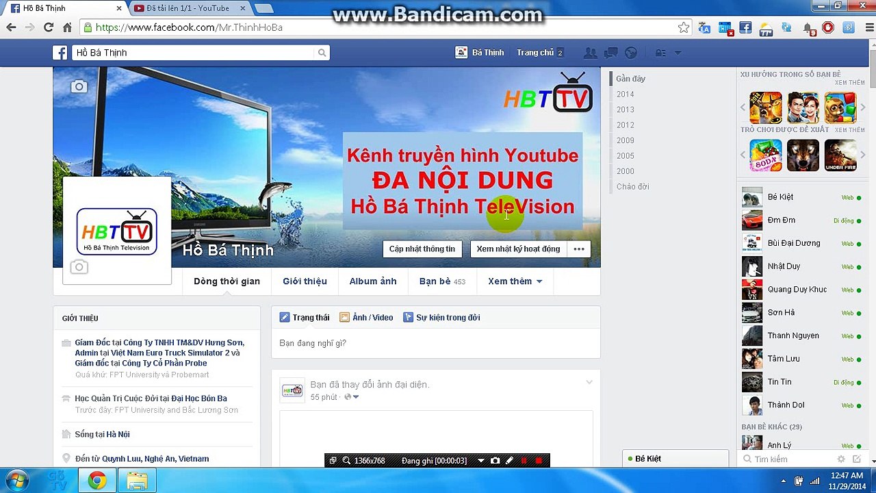Select Sự kiện trong đời composer tab
The image size is (876, 493).
coord(441,318)
